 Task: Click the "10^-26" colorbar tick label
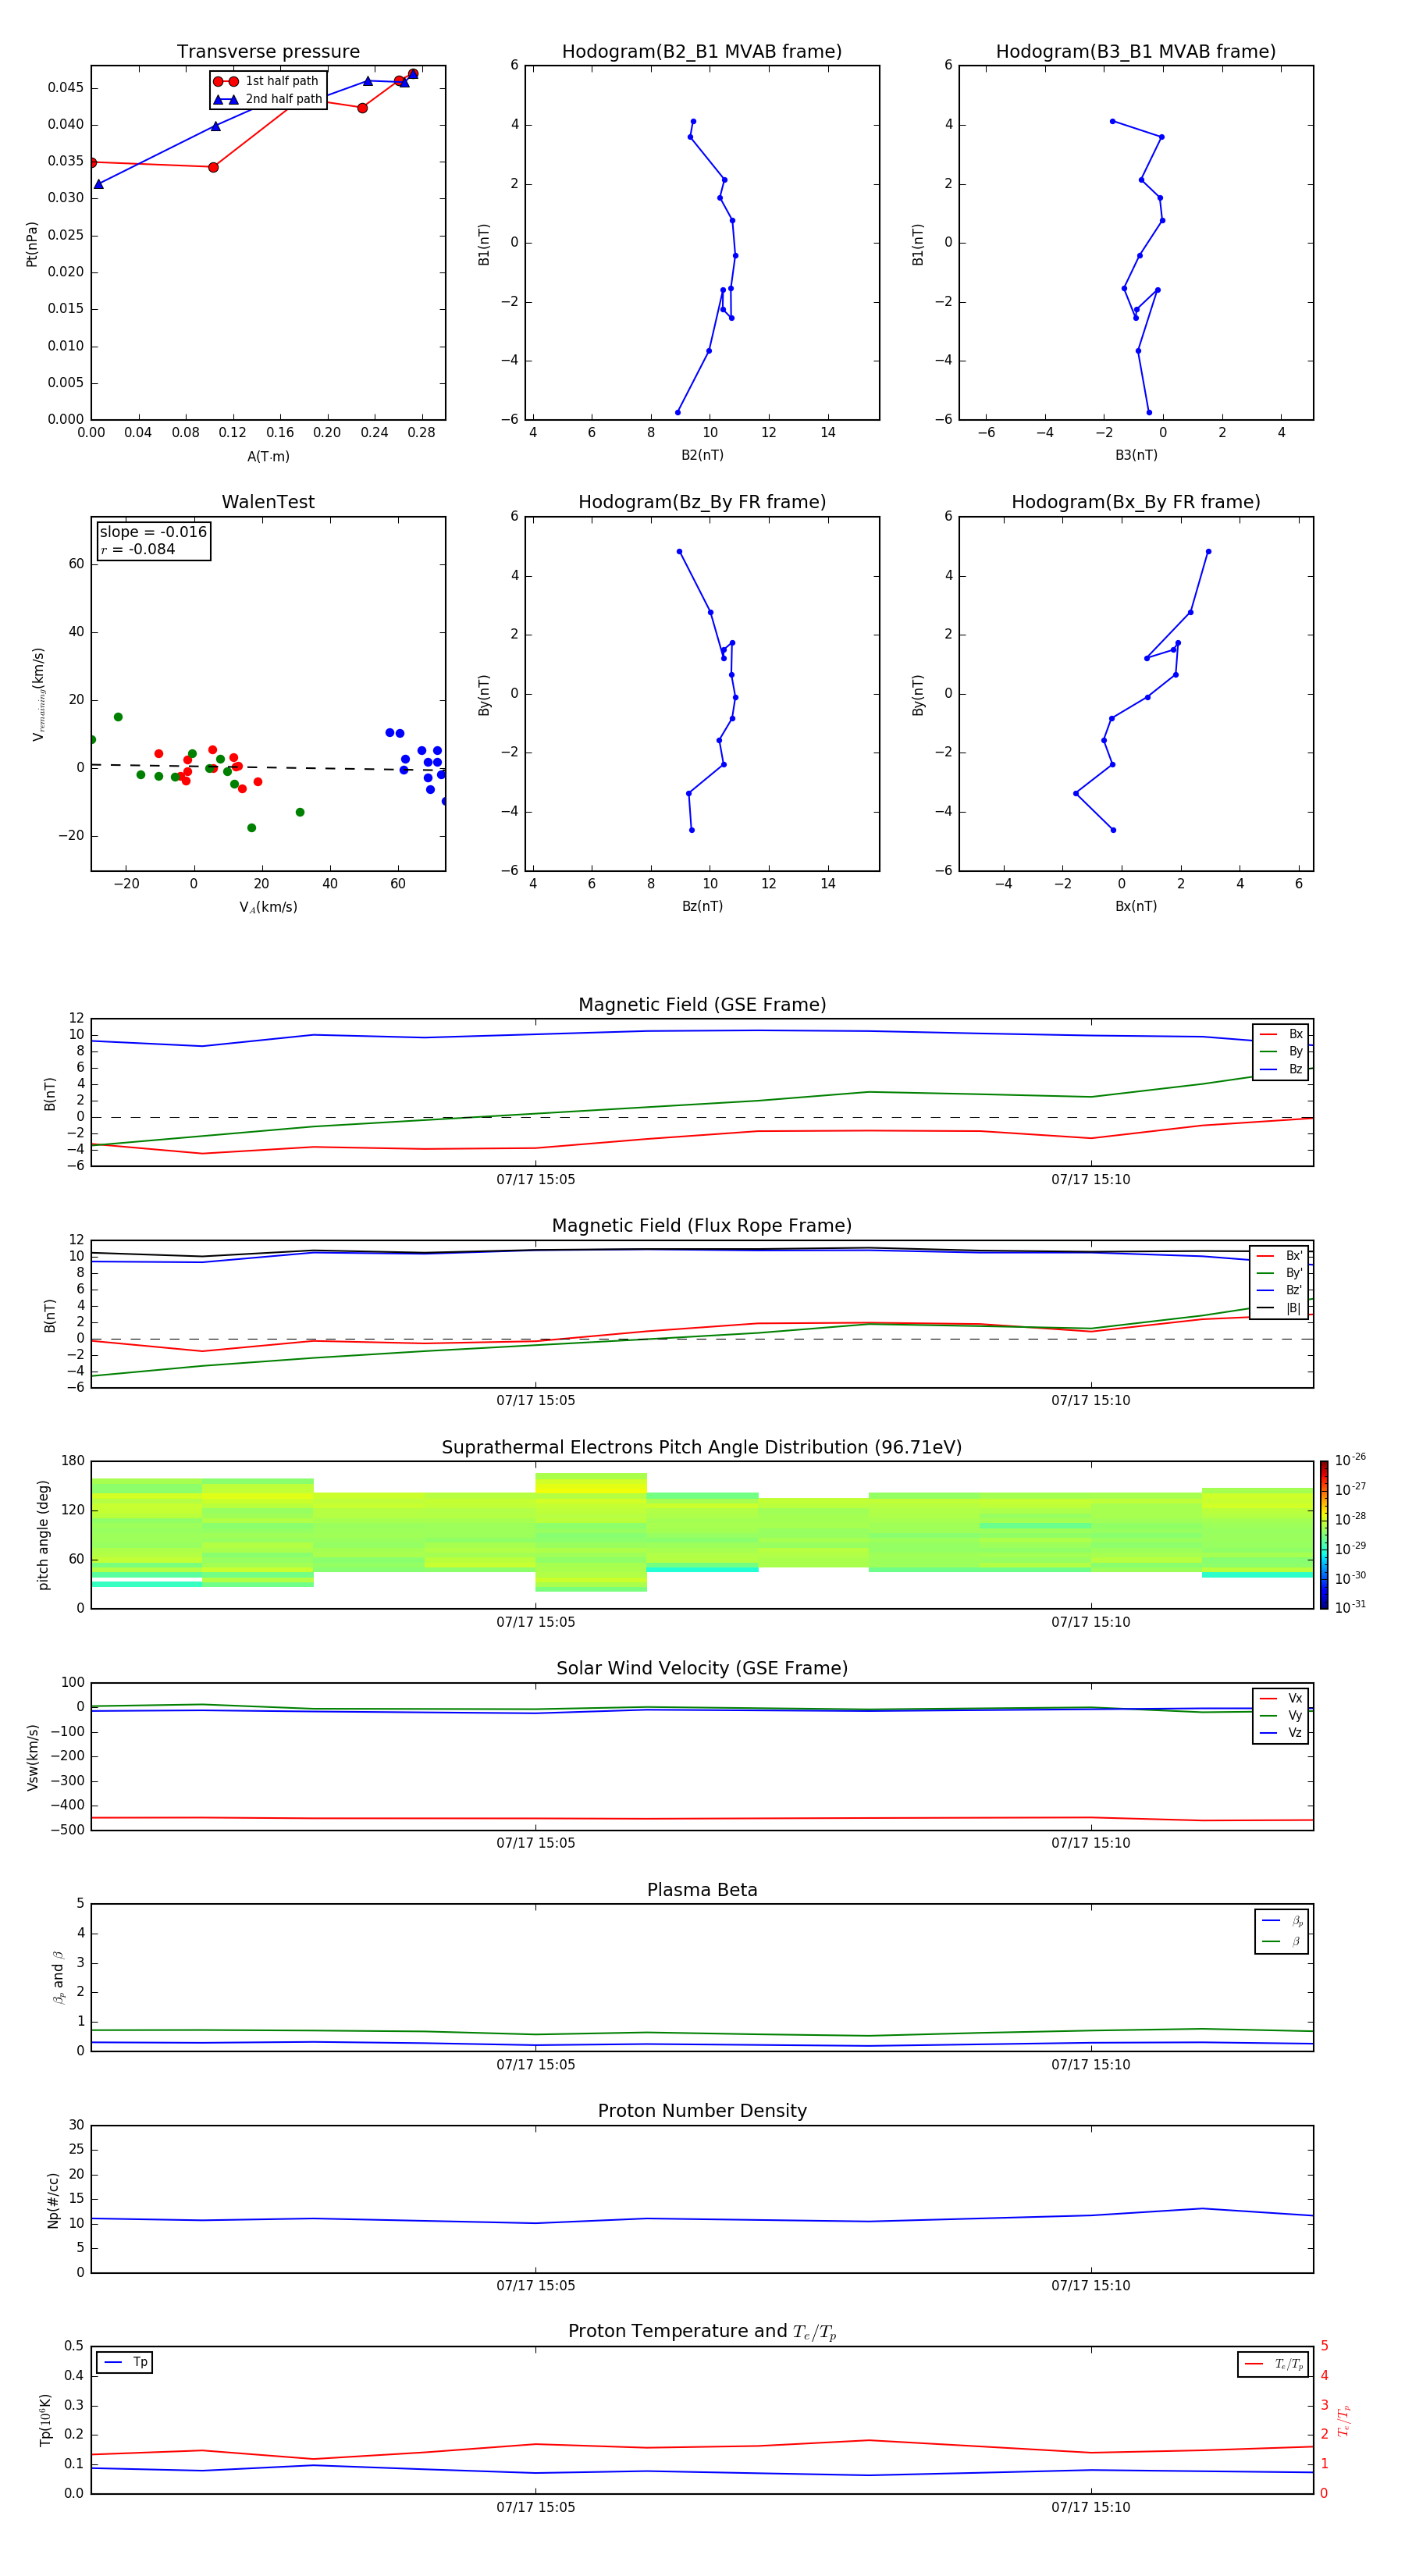tap(1350, 1460)
